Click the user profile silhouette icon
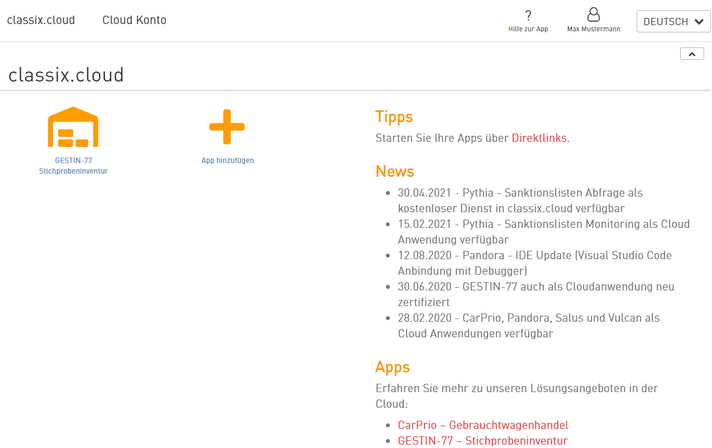This screenshot has height=448, width=712. (593, 15)
